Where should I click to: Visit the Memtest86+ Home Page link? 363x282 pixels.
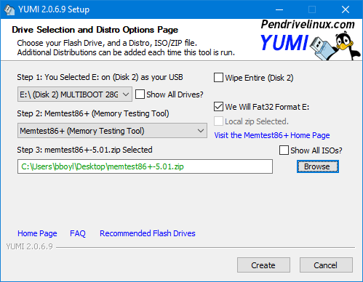pyautogui.click(x=272, y=135)
